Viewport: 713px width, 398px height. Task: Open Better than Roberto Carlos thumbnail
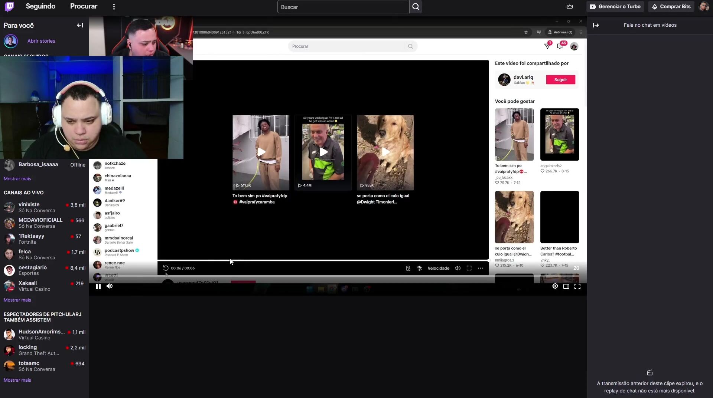[560, 217]
